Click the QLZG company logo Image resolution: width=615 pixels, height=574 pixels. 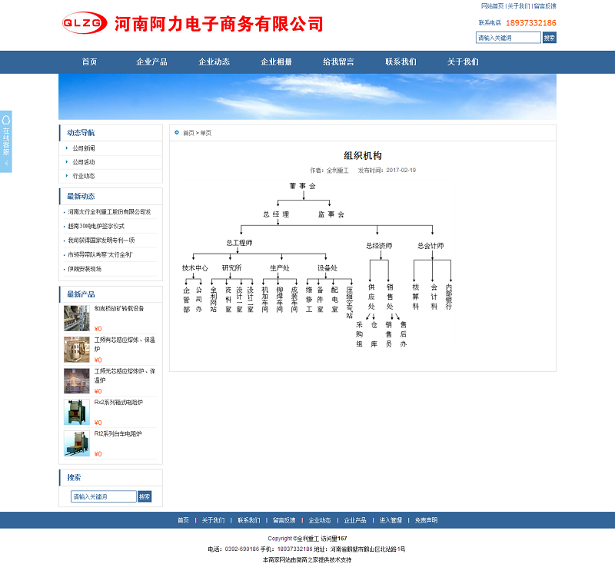[x=85, y=23]
